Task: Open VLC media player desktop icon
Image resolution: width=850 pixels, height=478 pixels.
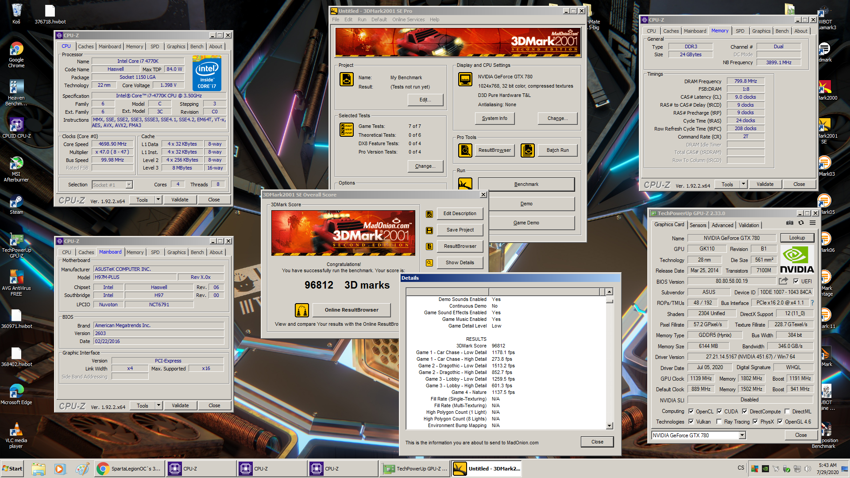Action: 16,436
